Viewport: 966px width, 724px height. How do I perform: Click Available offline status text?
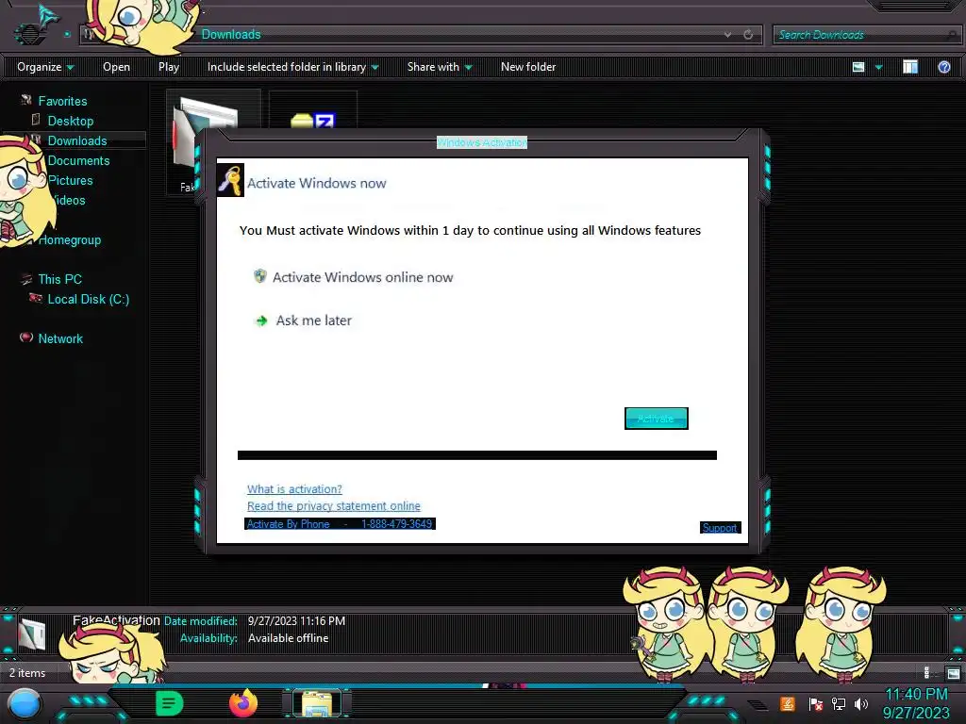point(288,638)
